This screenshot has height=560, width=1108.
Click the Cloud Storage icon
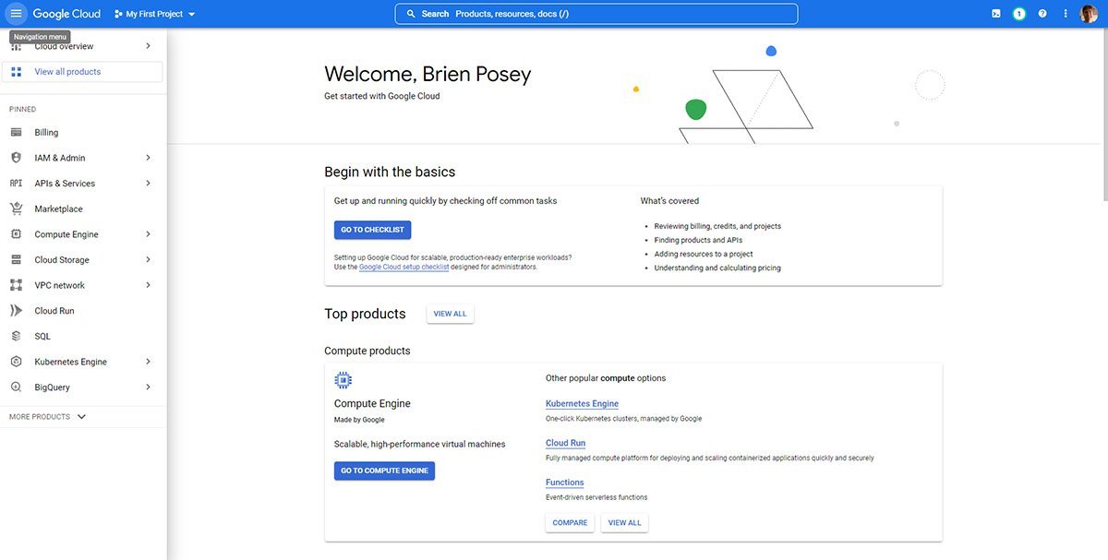[16, 260]
